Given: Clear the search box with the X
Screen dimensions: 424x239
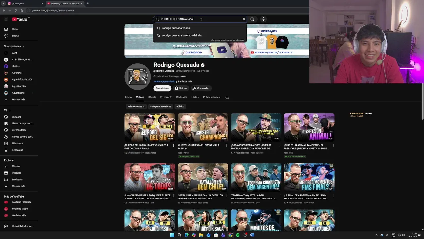Looking at the screenshot, I should point(244,19).
